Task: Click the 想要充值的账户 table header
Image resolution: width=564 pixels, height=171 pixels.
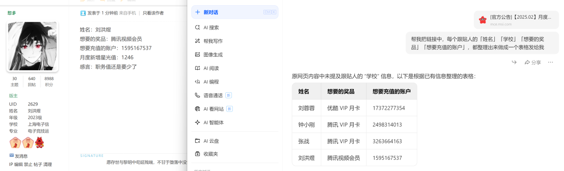Action: [x=392, y=91]
